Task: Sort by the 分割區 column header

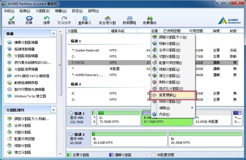Action: tap(88, 31)
